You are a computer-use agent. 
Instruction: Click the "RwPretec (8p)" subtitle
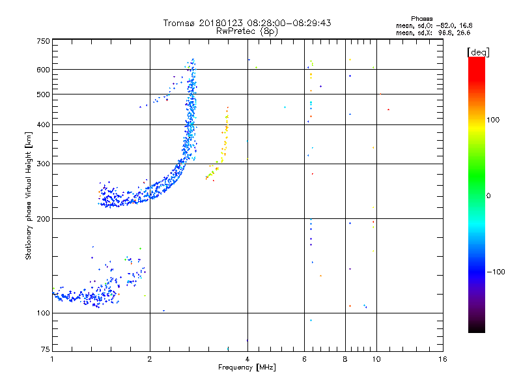click(247, 31)
